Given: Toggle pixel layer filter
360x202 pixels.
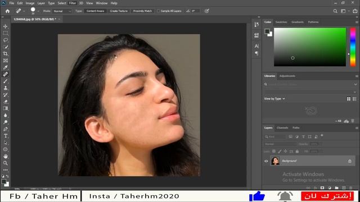Looking at the screenshot, I should [290, 137].
